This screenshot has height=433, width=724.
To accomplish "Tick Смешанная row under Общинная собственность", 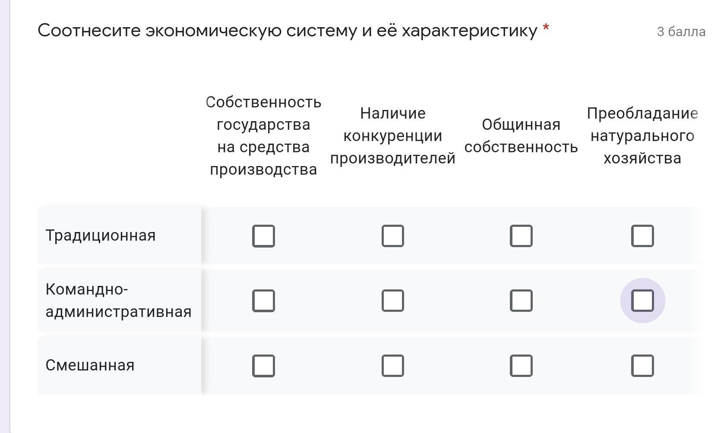I will pyautogui.click(x=521, y=366).
